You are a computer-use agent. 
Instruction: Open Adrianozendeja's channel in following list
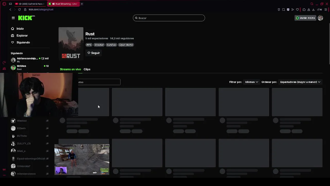point(30,60)
